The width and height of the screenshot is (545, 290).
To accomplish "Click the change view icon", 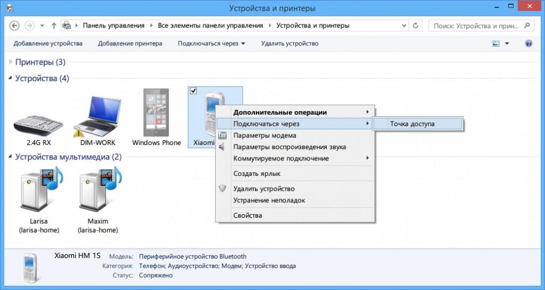I will tap(496, 44).
